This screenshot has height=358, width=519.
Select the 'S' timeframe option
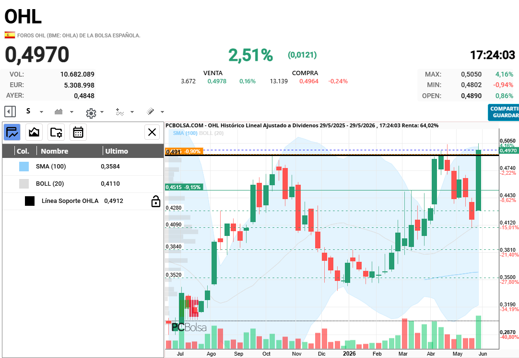pos(28,112)
